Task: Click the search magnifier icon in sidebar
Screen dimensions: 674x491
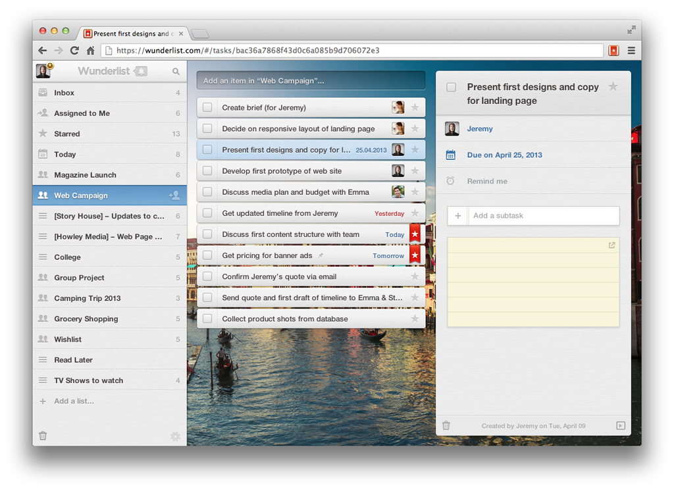Action: (x=176, y=71)
